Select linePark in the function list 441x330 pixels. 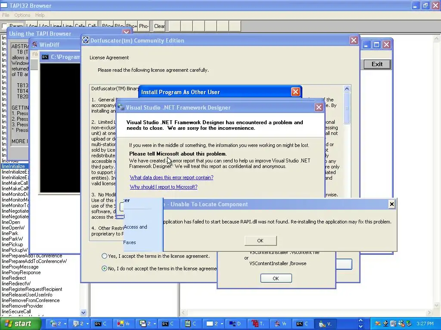tap(10, 233)
